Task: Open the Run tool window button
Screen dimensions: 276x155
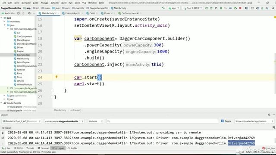Action: [x=6, y=148]
